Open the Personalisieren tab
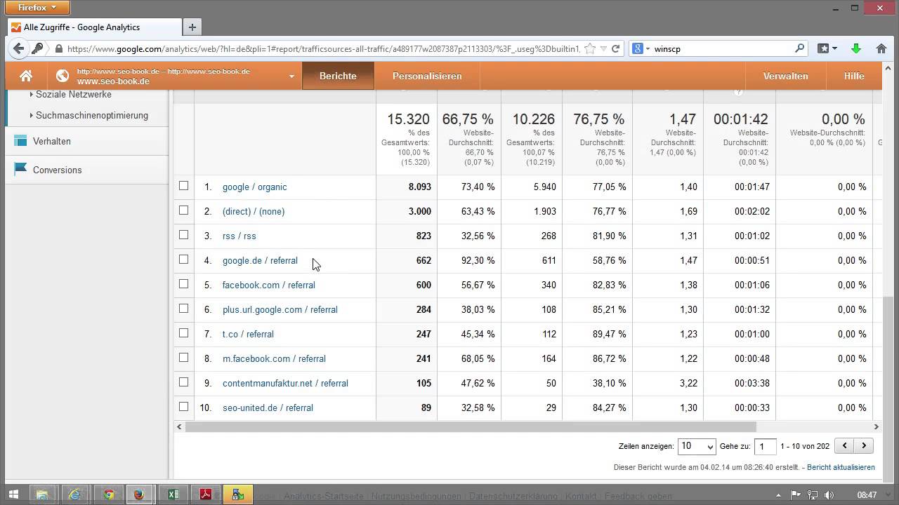This screenshot has width=899, height=505. 427,76
